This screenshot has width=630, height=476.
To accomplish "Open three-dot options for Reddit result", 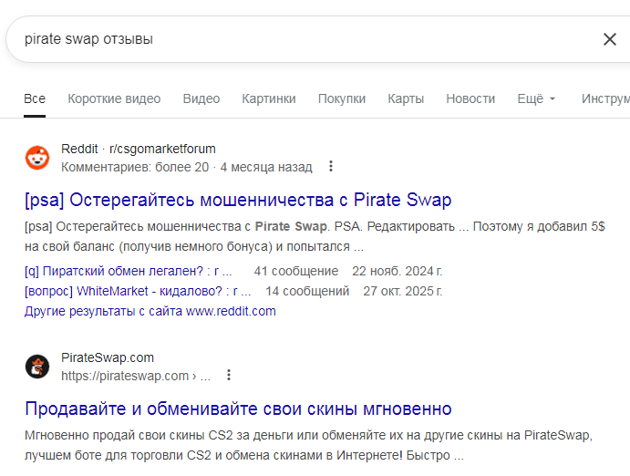I will [331, 167].
